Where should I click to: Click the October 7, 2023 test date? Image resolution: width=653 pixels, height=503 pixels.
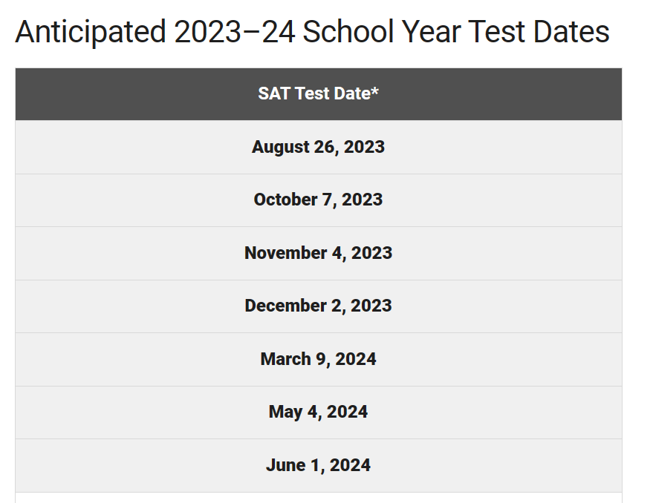318,200
